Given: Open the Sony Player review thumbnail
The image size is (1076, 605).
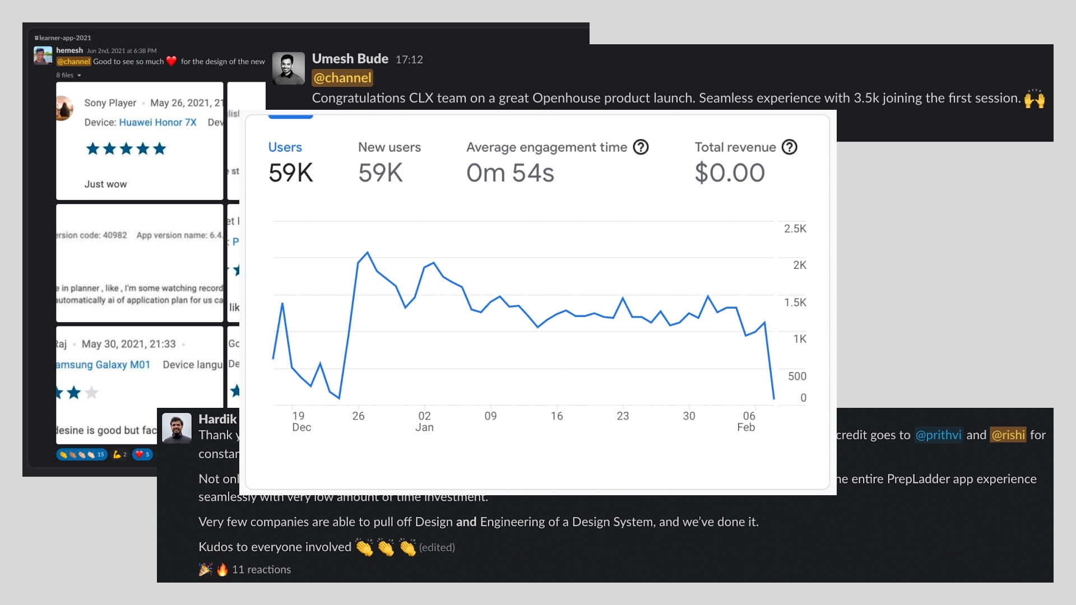Looking at the screenshot, I should (140, 141).
